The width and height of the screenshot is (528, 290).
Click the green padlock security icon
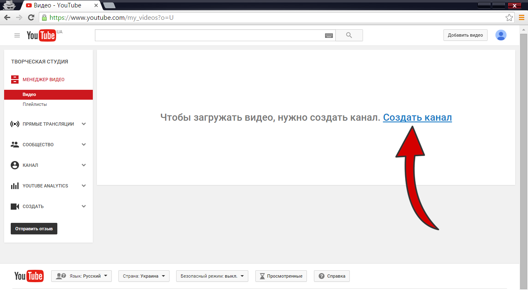coord(45,17)
